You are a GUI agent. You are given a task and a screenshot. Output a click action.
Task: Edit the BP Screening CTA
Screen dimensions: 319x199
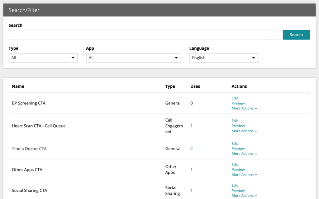pyautogui.click(x=235, y=98)
